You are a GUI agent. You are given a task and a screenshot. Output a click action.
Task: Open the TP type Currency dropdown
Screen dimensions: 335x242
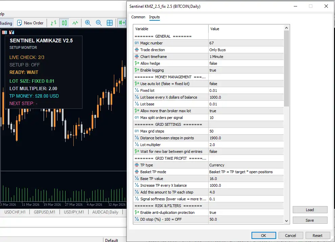(x=246, y=165)
